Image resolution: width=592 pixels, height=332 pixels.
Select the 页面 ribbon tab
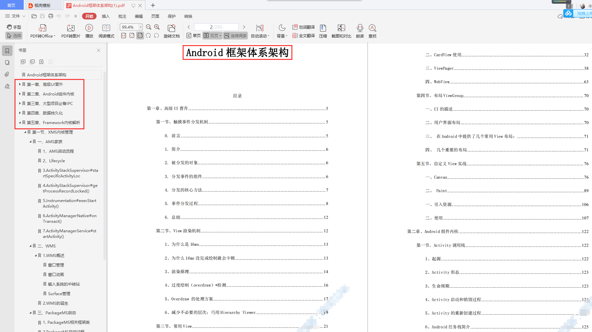(155, 16)
